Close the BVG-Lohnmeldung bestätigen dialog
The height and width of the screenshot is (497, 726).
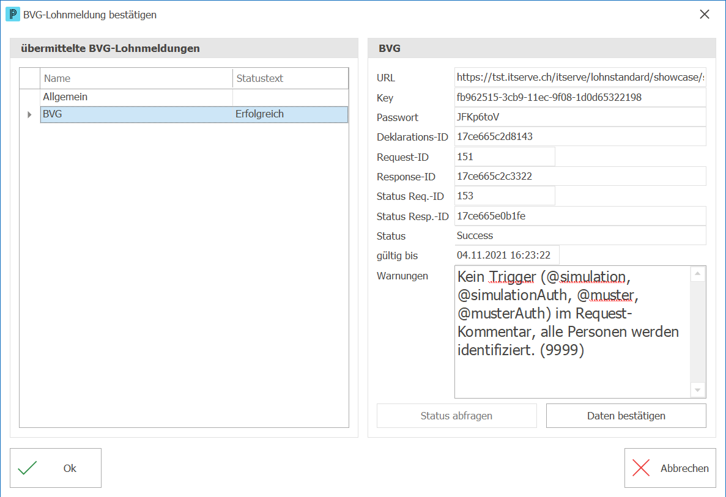pos(704,14)
